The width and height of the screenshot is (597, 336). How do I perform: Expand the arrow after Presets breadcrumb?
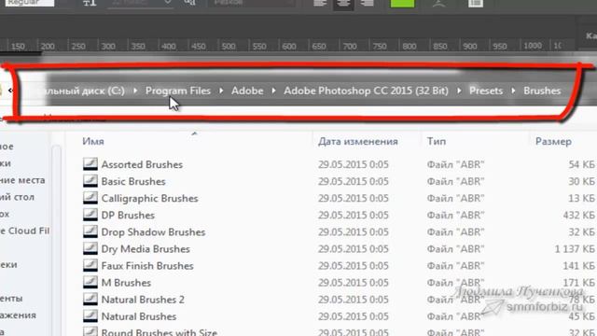click(513, 91)
